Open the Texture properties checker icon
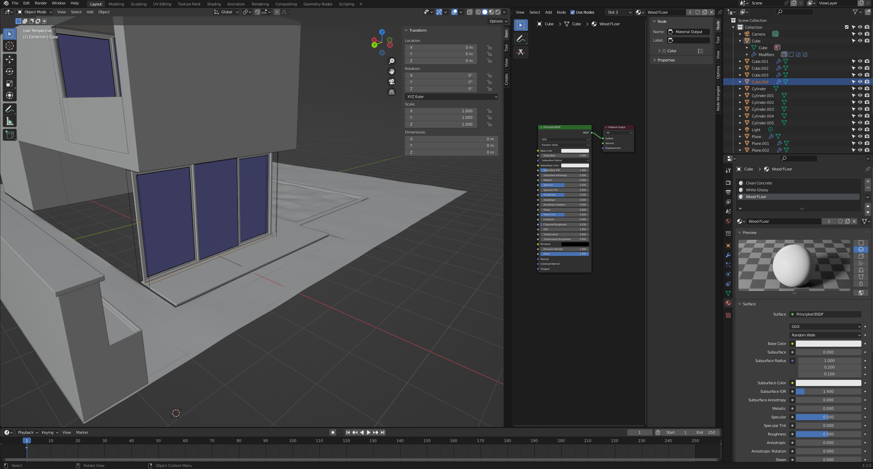The height and width of the screenshot is (469, 873). click(728, 315)
